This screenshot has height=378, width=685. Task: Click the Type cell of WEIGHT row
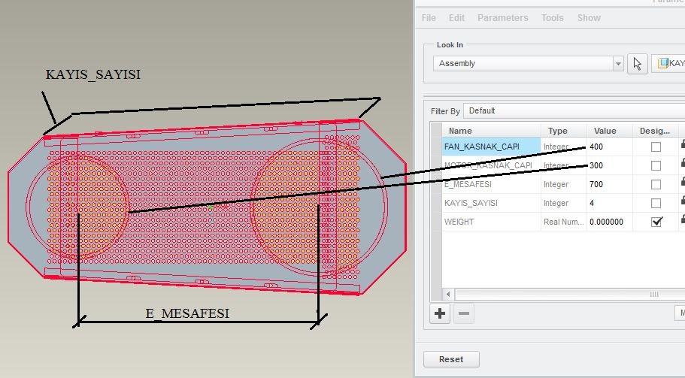coord(564,222)
